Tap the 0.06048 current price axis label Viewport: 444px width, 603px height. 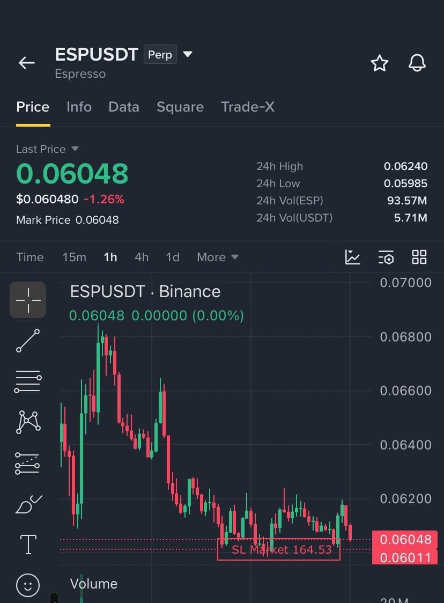click(x=405, y=540)
